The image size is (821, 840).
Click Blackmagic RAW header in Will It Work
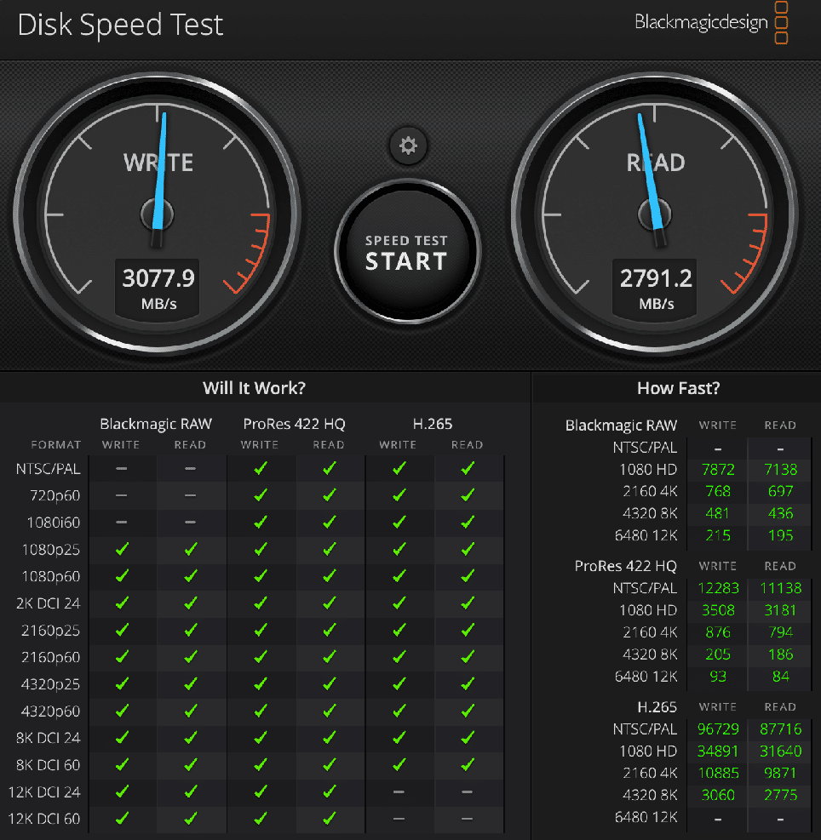click(156, 424)
